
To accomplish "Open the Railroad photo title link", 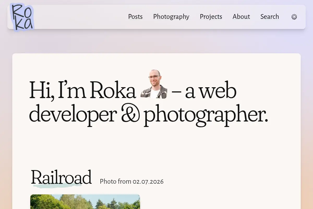I will [x=61, y=177].
